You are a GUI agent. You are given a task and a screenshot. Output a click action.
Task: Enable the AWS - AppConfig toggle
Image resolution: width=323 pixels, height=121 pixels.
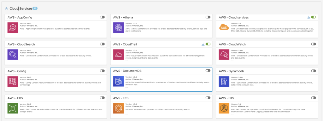click(x=102, y=17)
